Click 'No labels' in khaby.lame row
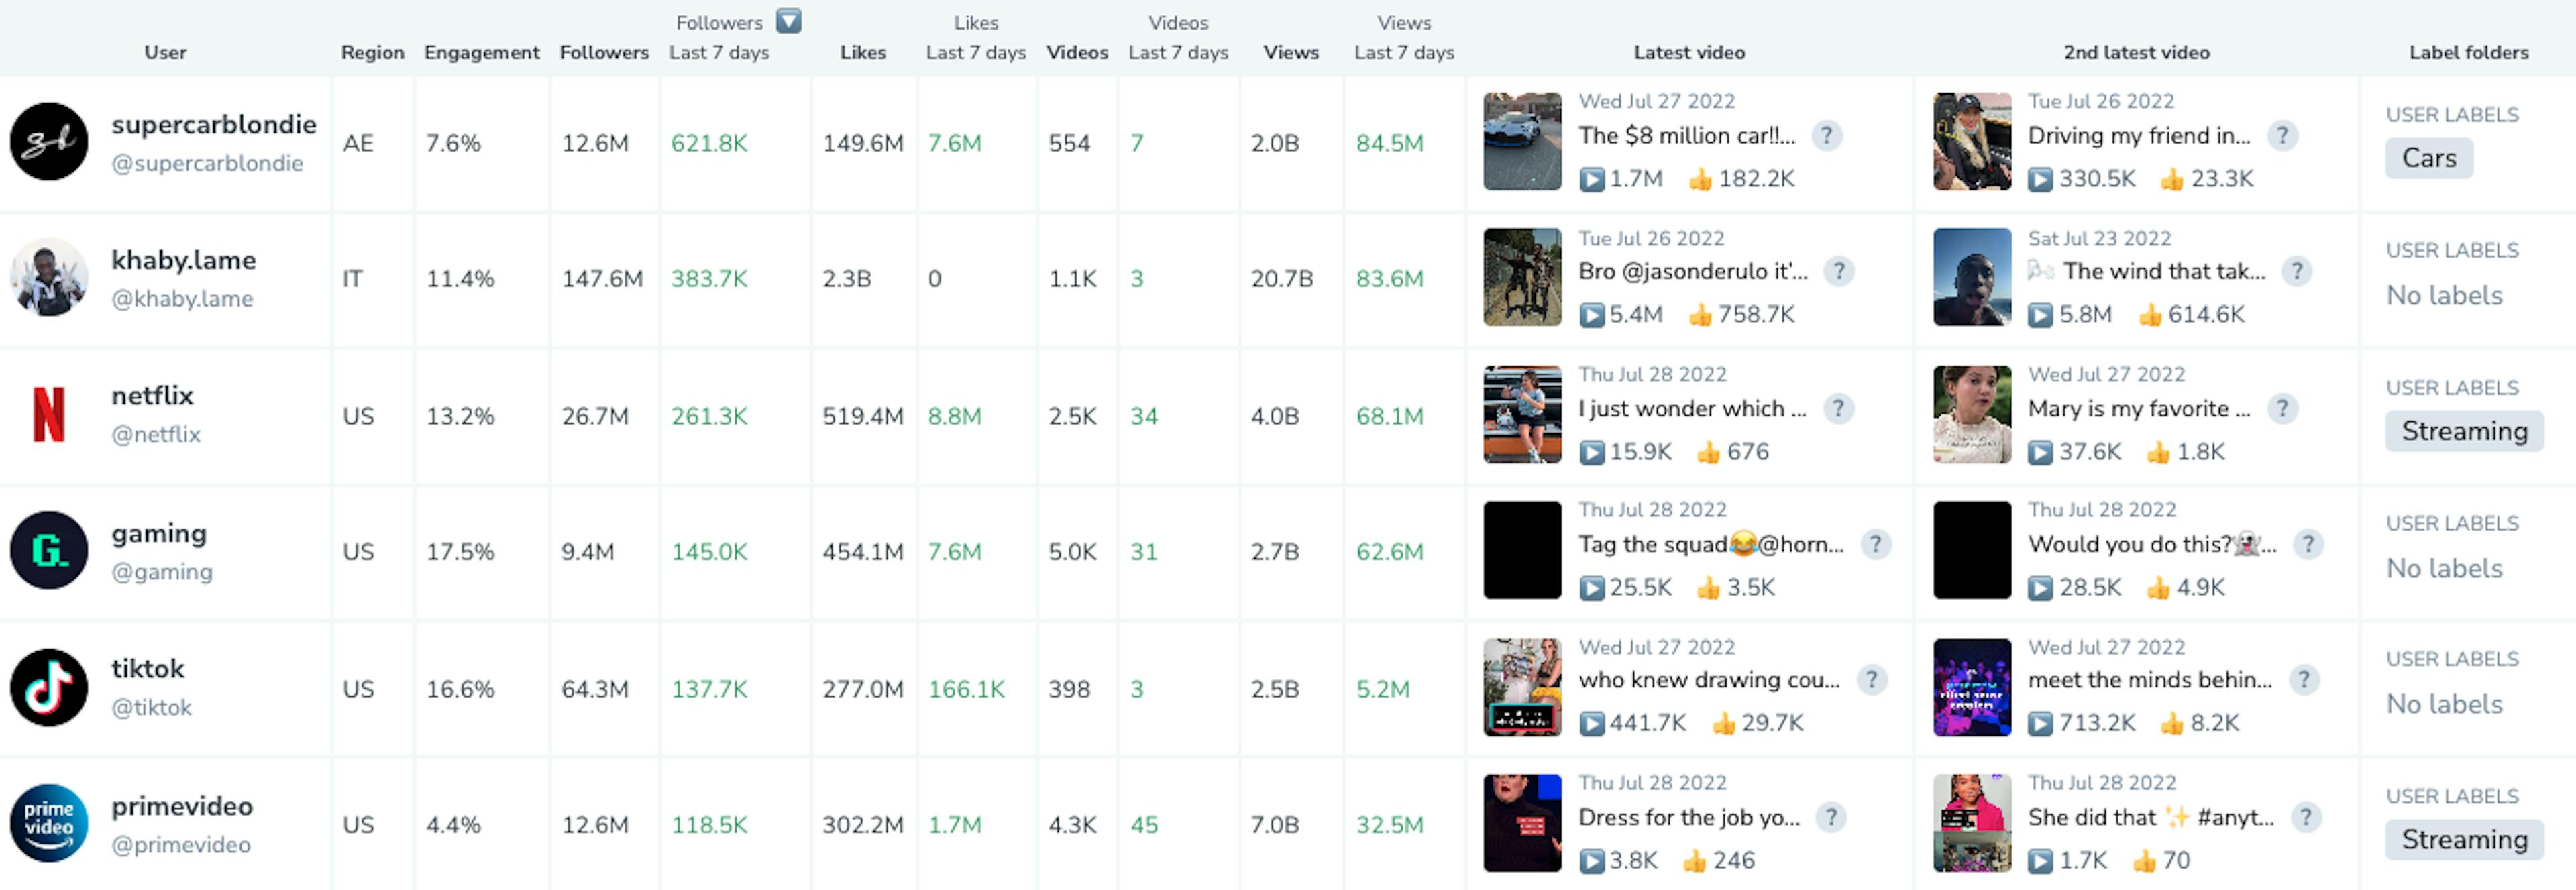2576x890 pixels. [2444, 295]
